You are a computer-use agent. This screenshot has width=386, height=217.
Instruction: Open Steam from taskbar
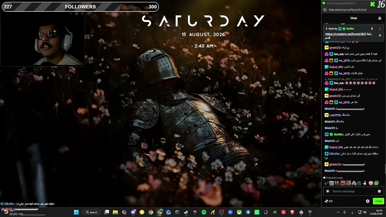(x=186, y=212)
